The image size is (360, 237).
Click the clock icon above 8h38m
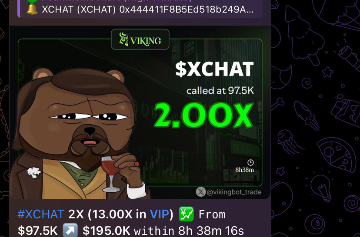pos(250,162)
